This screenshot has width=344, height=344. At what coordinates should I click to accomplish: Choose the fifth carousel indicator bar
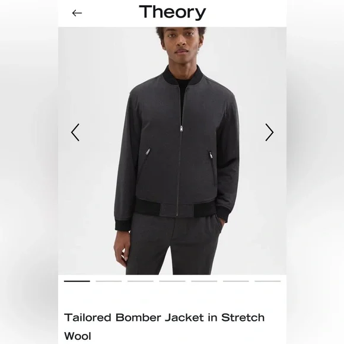click(204, 281)
